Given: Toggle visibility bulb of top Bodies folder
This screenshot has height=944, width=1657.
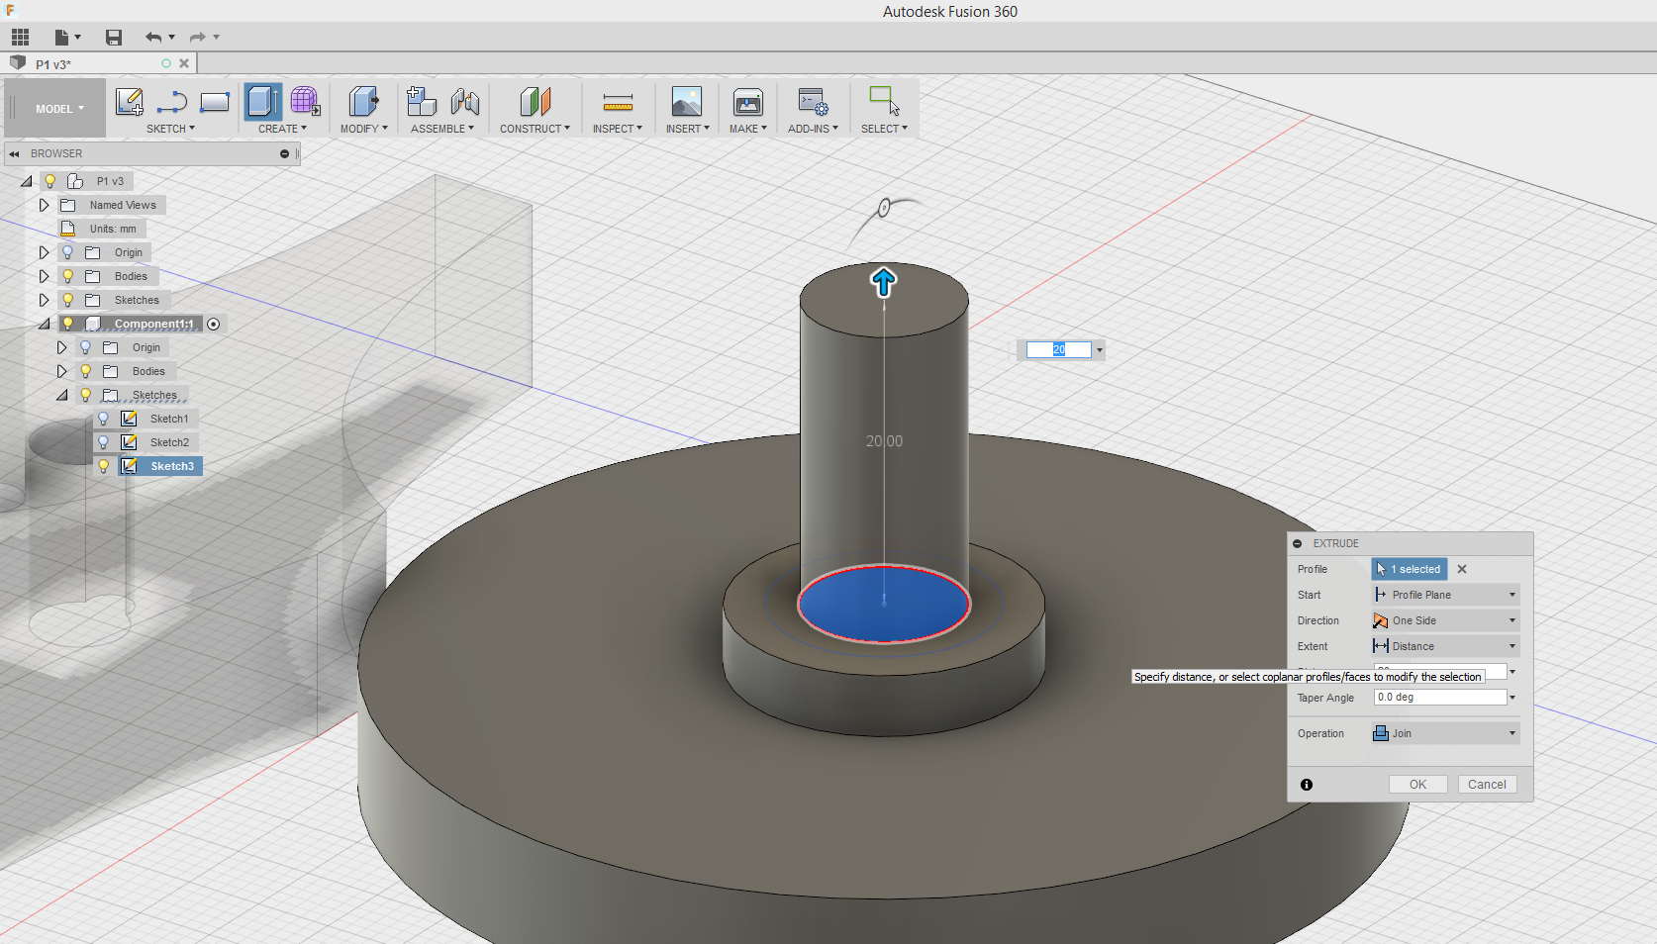Looking at the screenshot, I should 68,276.
